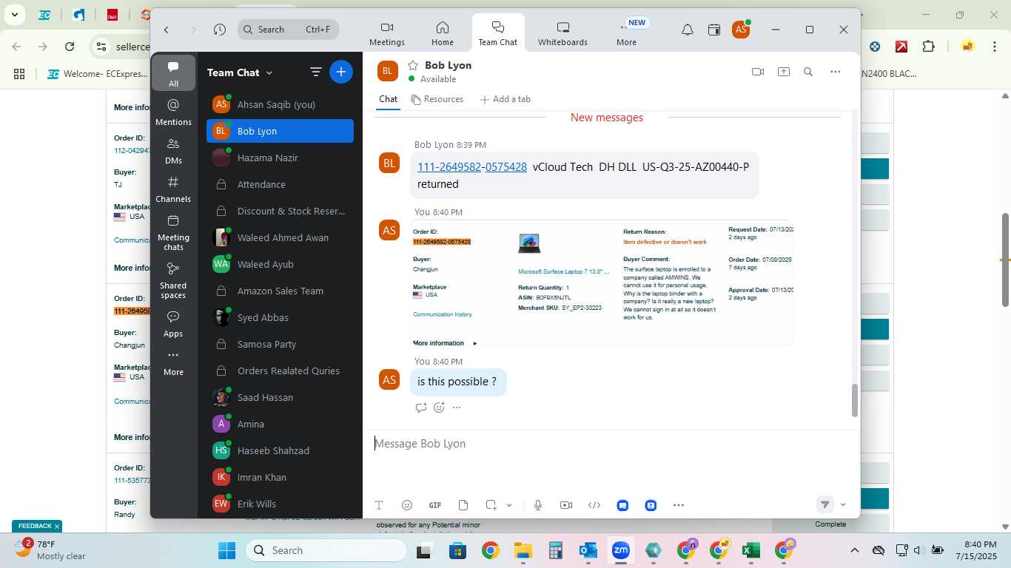Expand the screenshot options dropdown arrow
Screen dimensions: 1011x568
point(509,505)
